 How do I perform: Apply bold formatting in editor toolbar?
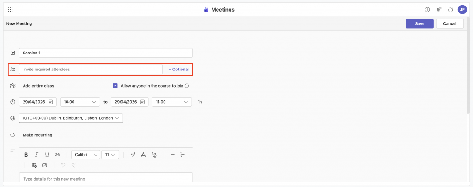[26, 155]
